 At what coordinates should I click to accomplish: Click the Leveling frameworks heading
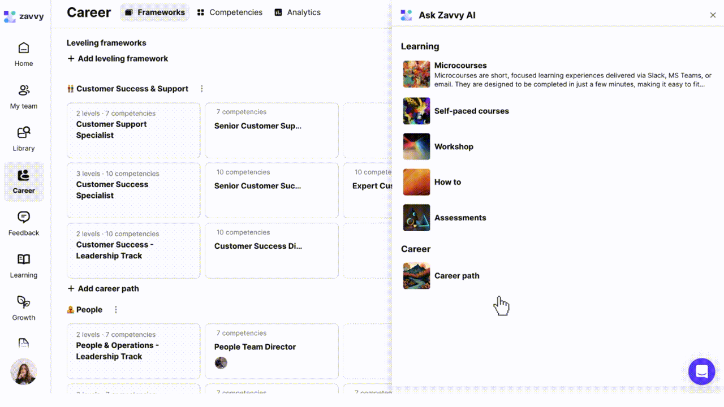point(106,43)
